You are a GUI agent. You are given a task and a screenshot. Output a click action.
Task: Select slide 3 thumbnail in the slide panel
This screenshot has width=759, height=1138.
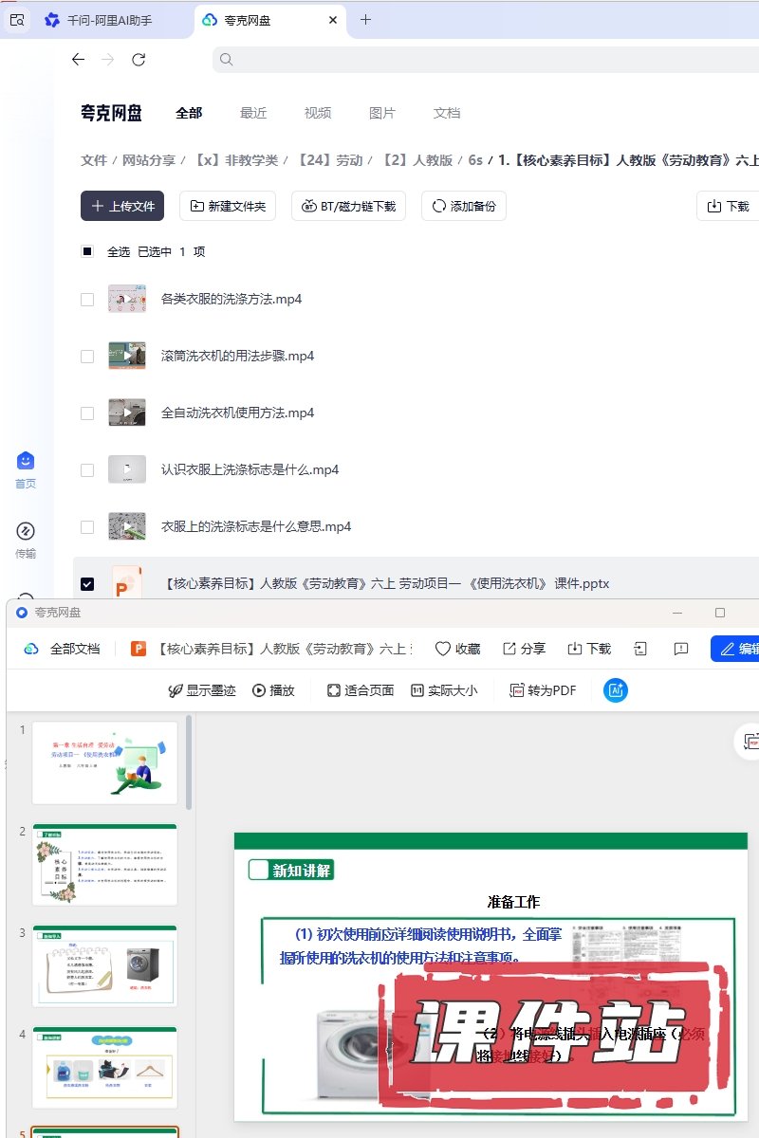104,965
